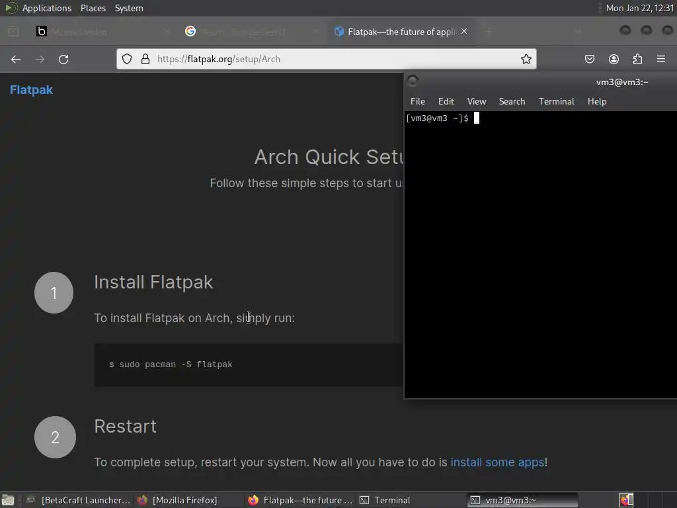
Task: Open the terminal Search menu
Action: click(512, 101)
